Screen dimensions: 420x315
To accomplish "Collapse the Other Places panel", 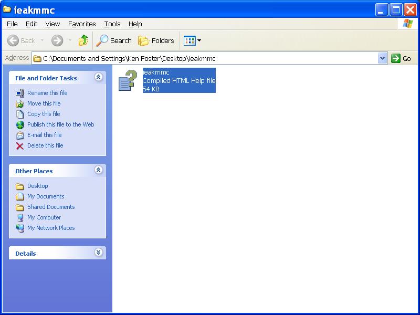I will tap(99, 170).
